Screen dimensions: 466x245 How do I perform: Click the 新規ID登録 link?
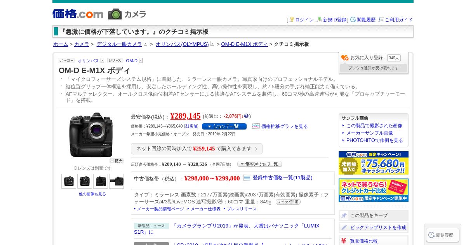pyautogui.click(x=335, y=20)
